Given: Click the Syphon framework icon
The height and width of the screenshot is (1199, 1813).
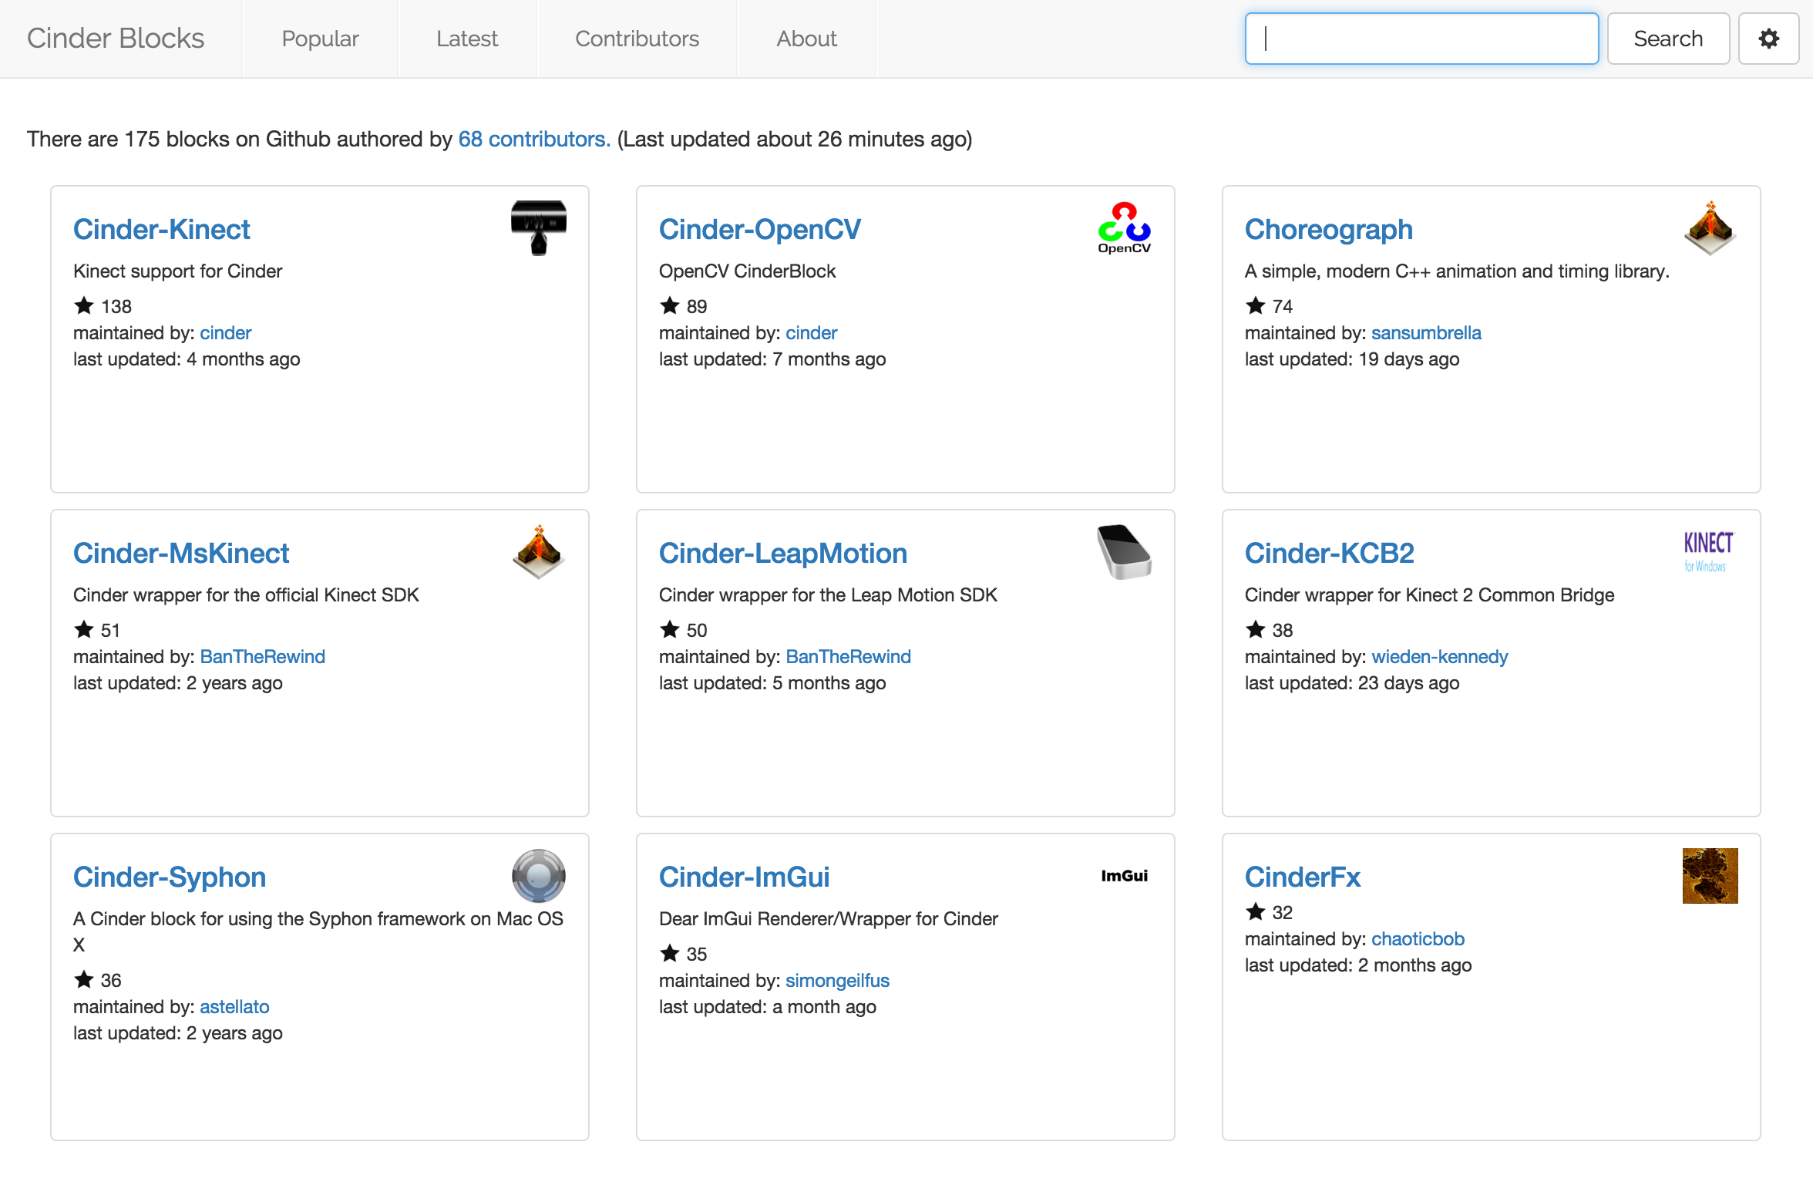Looking at the screenshot, I should click(x=539, y=876).
